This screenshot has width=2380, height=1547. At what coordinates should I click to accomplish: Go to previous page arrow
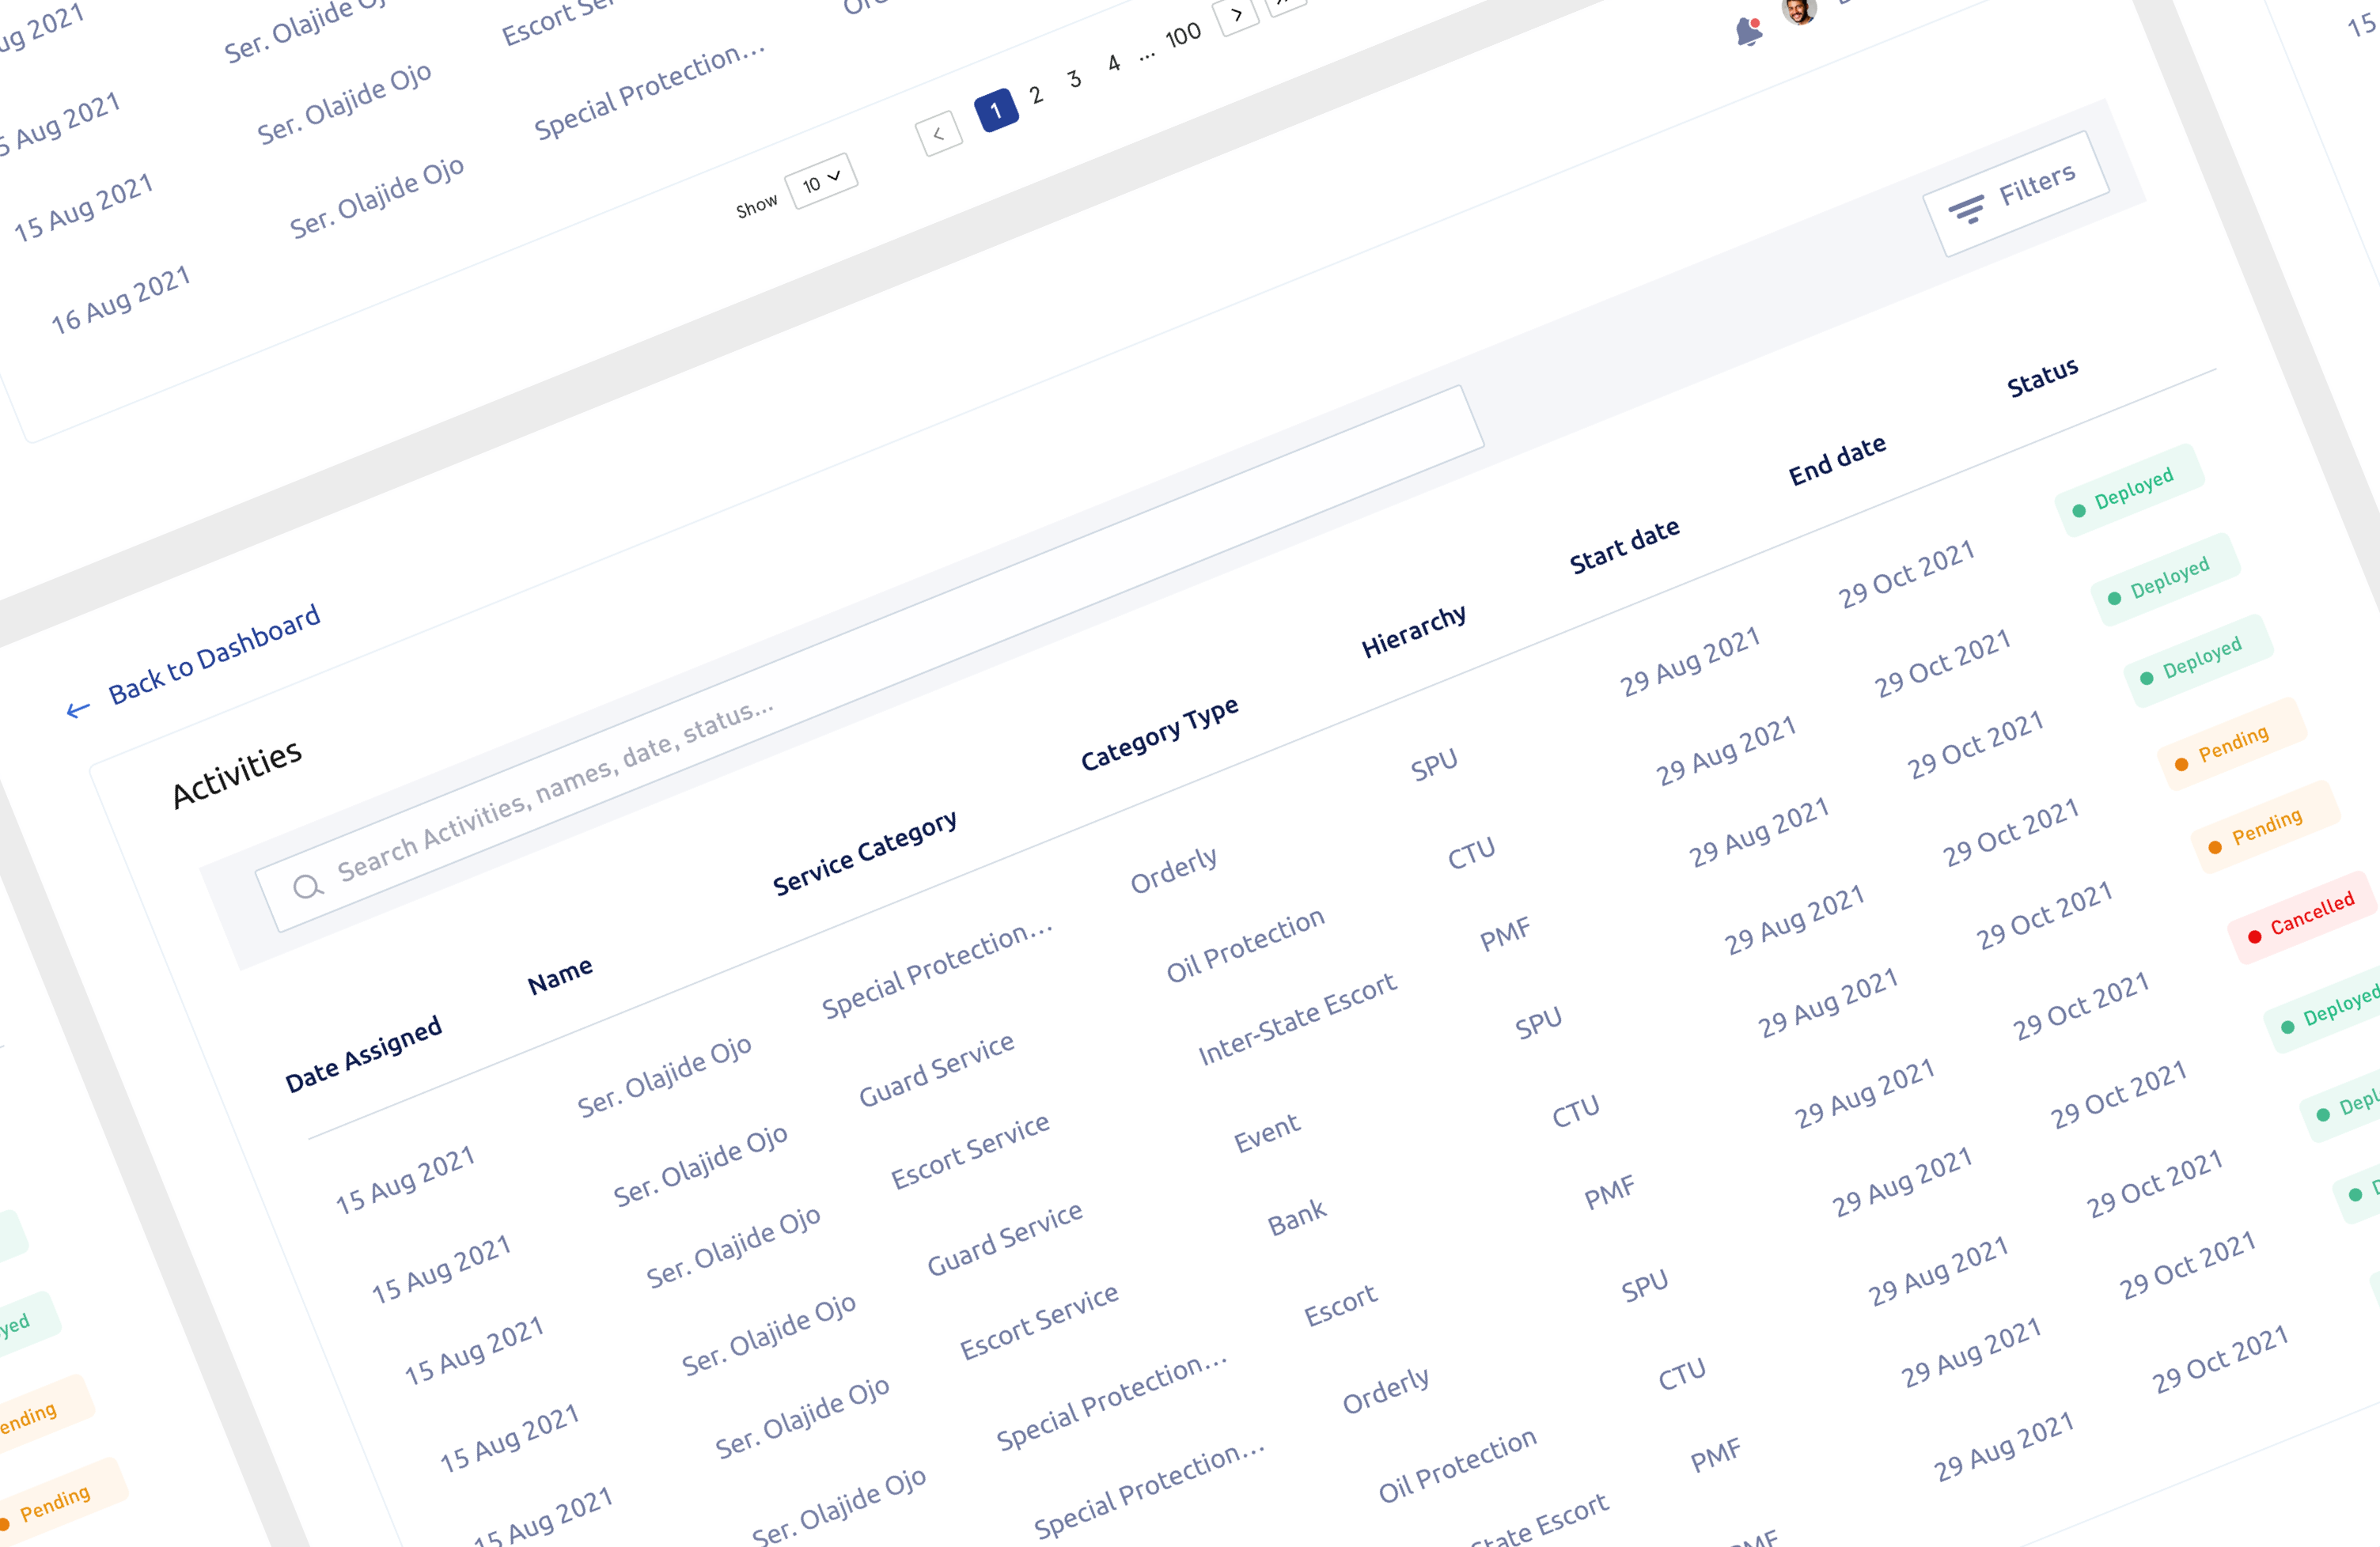(938, 134)
